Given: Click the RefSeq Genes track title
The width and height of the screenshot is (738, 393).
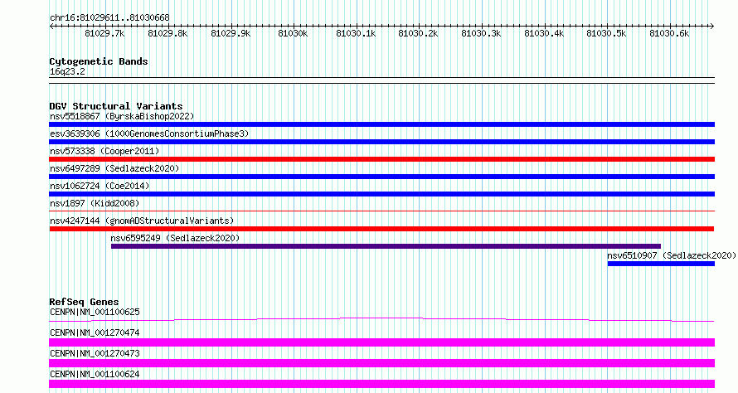Looking at the screenshot, I should (x=84, y=302).
